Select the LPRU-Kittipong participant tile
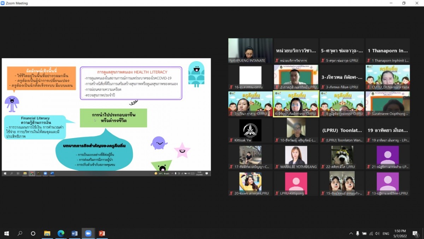This screenshot has width=424, height=239. point(296,183)
